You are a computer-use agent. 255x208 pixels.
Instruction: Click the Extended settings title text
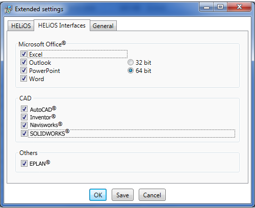coord(39,9)
